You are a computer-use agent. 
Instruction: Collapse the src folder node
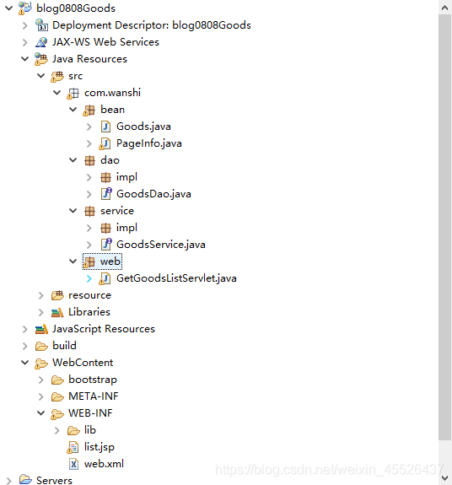[x=40, y=76]
